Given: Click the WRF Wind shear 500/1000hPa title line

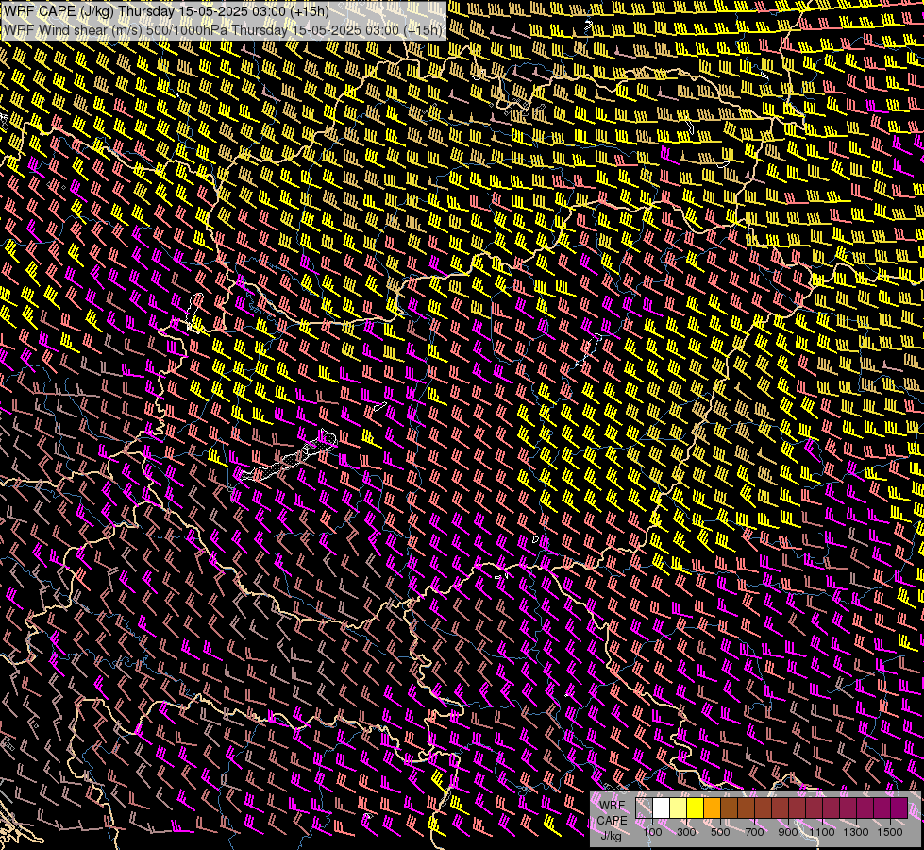Looking at the screenshot, I should [x=223, y=30].
